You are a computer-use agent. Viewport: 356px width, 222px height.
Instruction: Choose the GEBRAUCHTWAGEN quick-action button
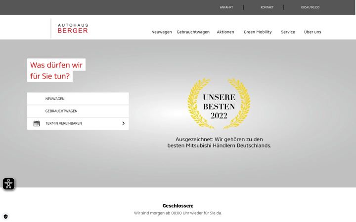click(78, 111)
